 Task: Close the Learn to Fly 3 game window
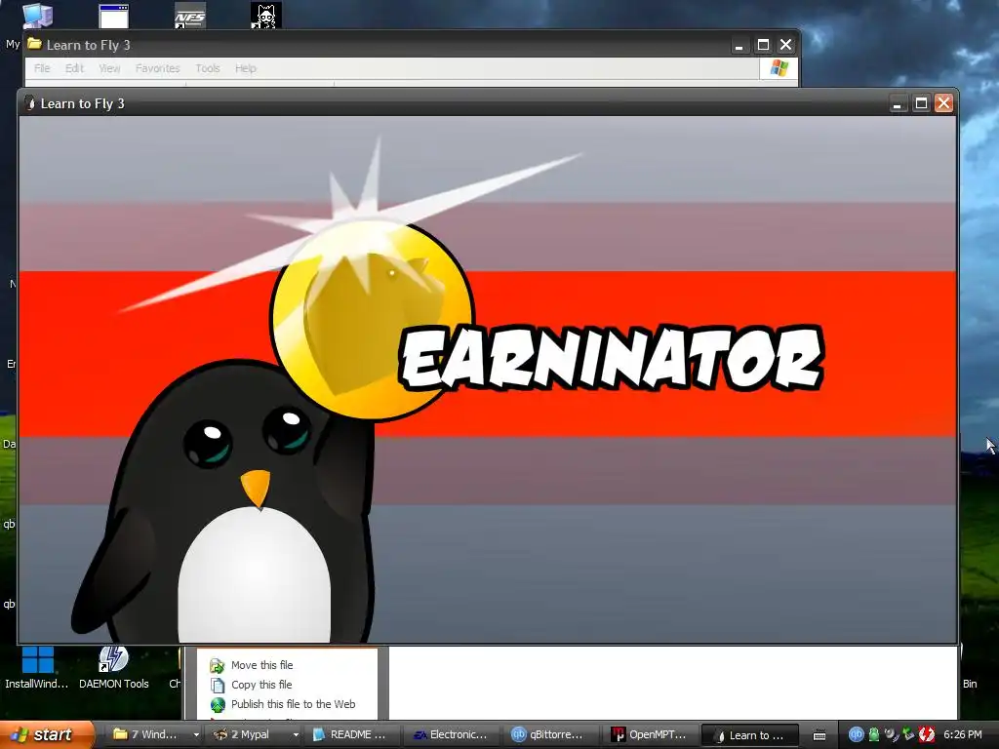(943, 103)
